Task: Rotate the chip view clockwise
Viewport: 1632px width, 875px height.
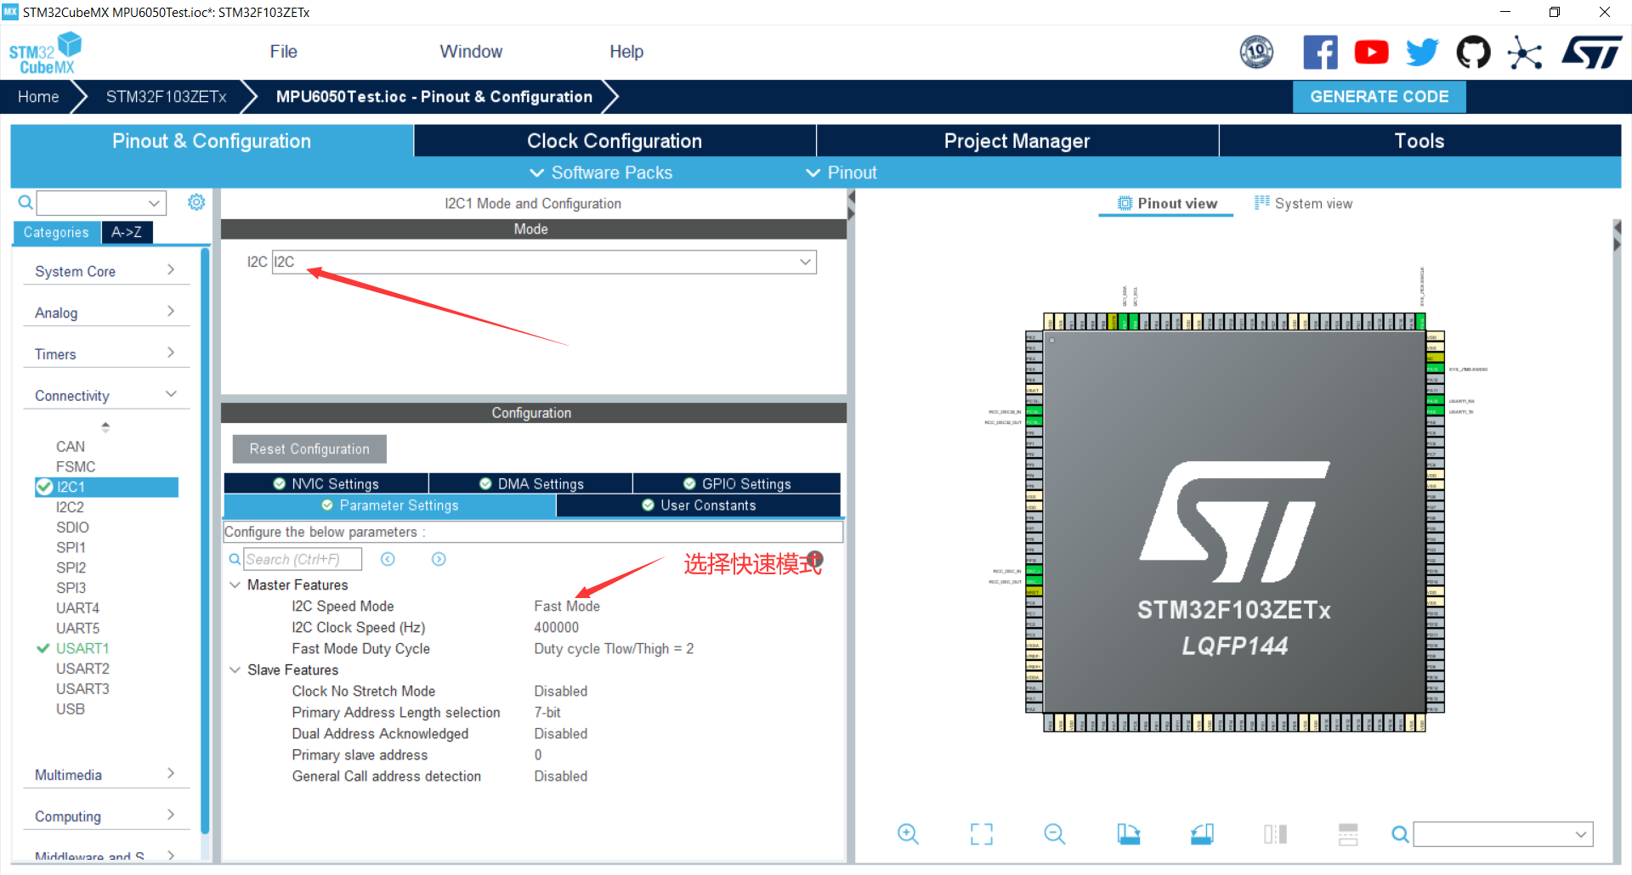Action: coord(1128,834)
